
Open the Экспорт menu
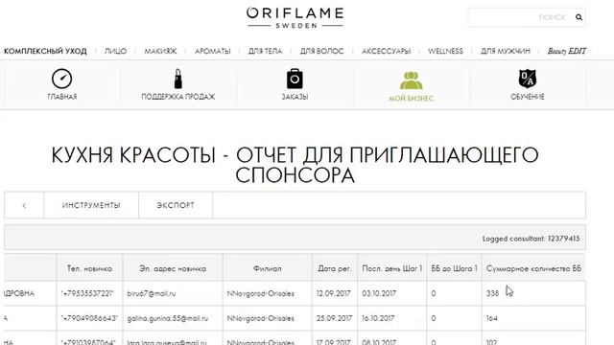click(x=176, y=205)
